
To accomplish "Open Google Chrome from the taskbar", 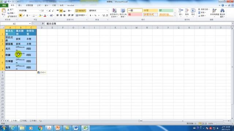I will point(40,128).
